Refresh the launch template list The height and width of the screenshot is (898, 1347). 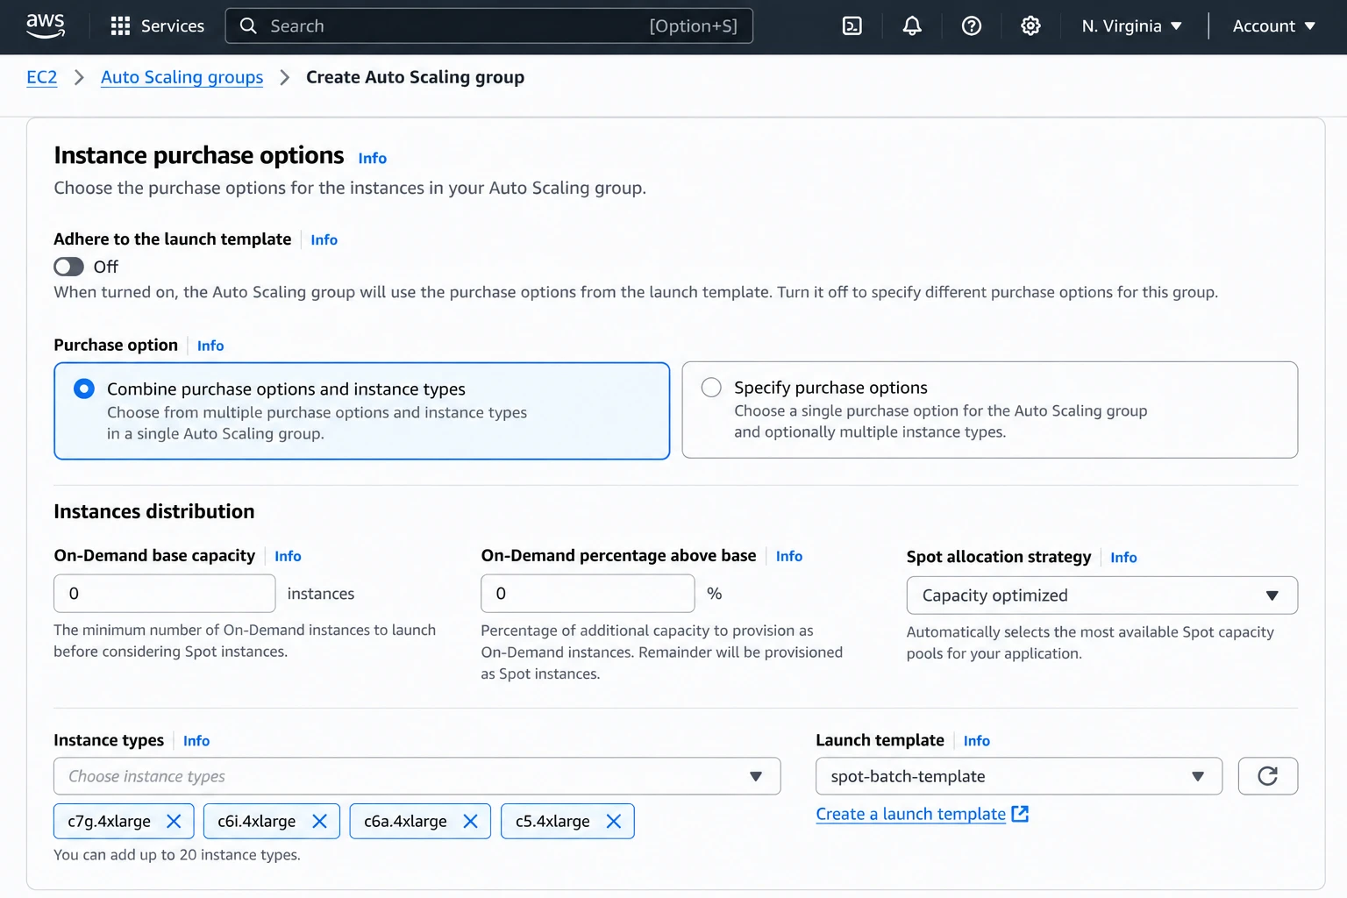coord(1268,776)
